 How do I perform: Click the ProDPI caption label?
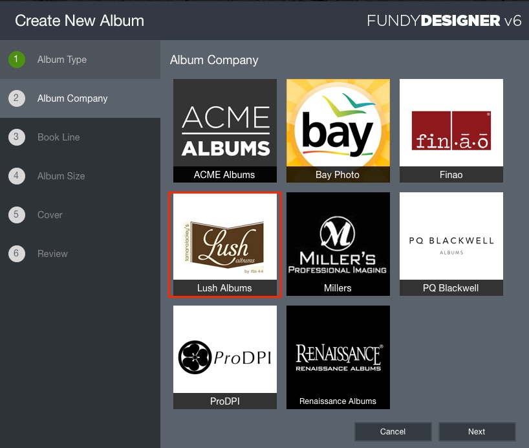(x=224, y=401)
